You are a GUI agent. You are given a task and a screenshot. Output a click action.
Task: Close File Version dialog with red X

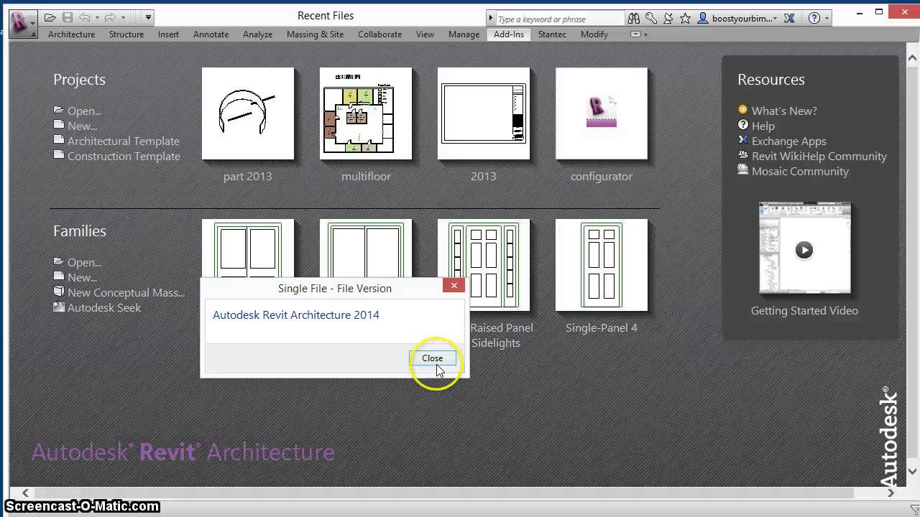point(454,286)
